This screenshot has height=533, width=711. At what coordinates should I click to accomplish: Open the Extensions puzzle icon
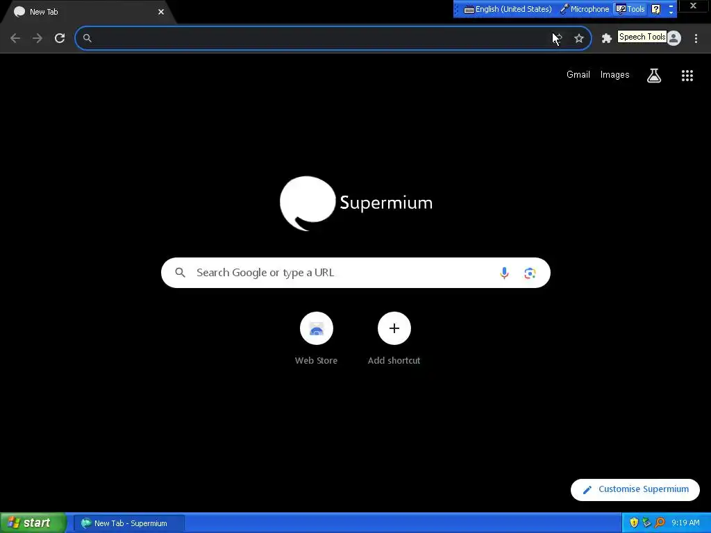point(606,39)
